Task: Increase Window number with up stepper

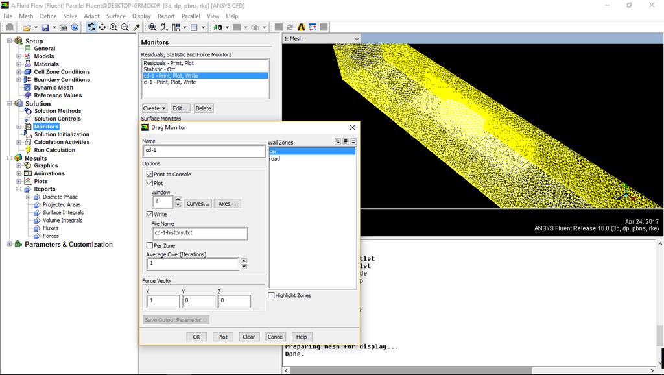Action: 178,199
